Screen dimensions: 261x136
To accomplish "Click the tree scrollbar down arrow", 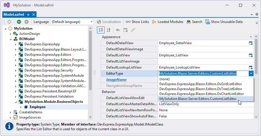I will [x=91, y=117].
